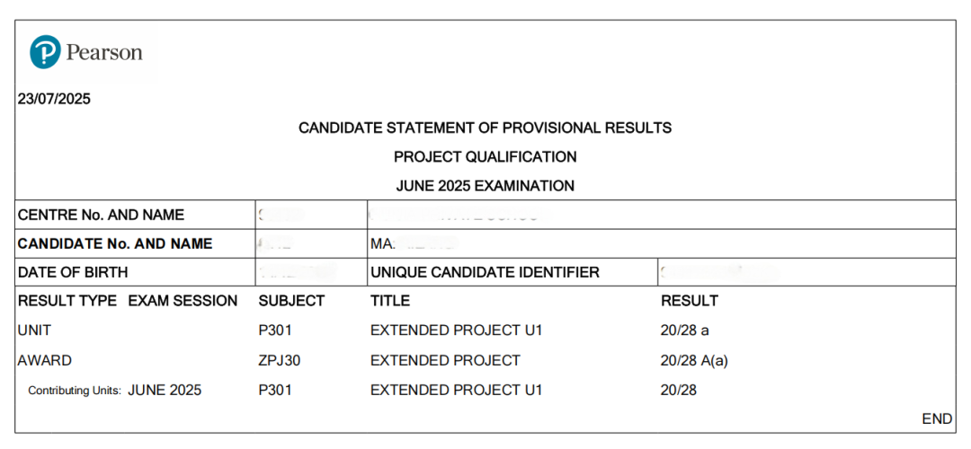The height and width of the screenshot is (449, 971).
Task: Click the Pearson logo icon
Action: tap(45, 52)
